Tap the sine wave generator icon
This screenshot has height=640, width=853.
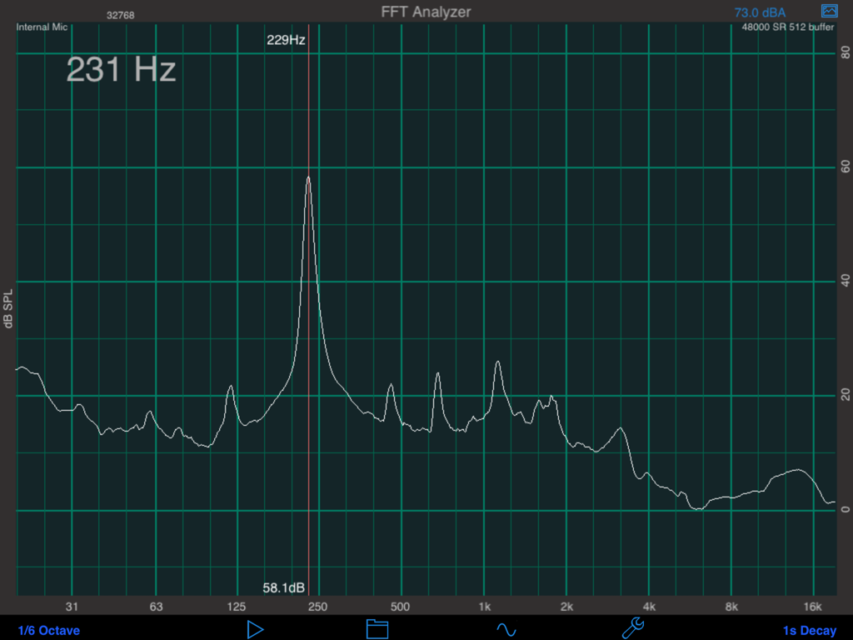[x=506, y=630]
